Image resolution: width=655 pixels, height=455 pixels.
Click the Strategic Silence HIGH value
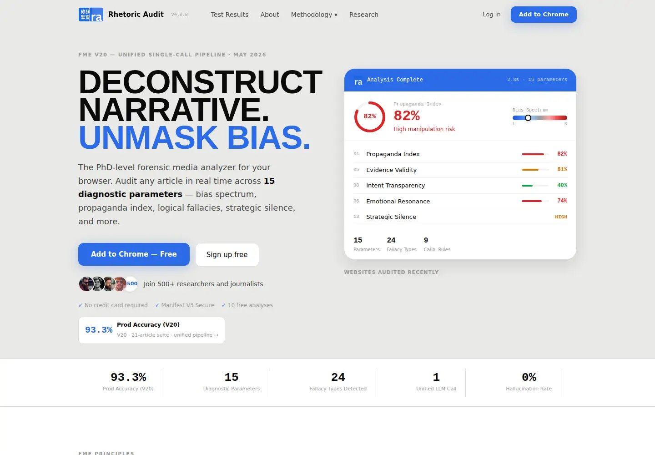point(561,217)
